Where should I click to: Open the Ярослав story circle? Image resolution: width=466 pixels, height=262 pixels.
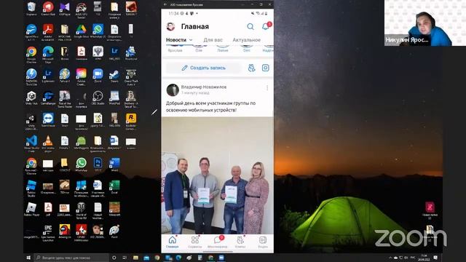[175, 48]
